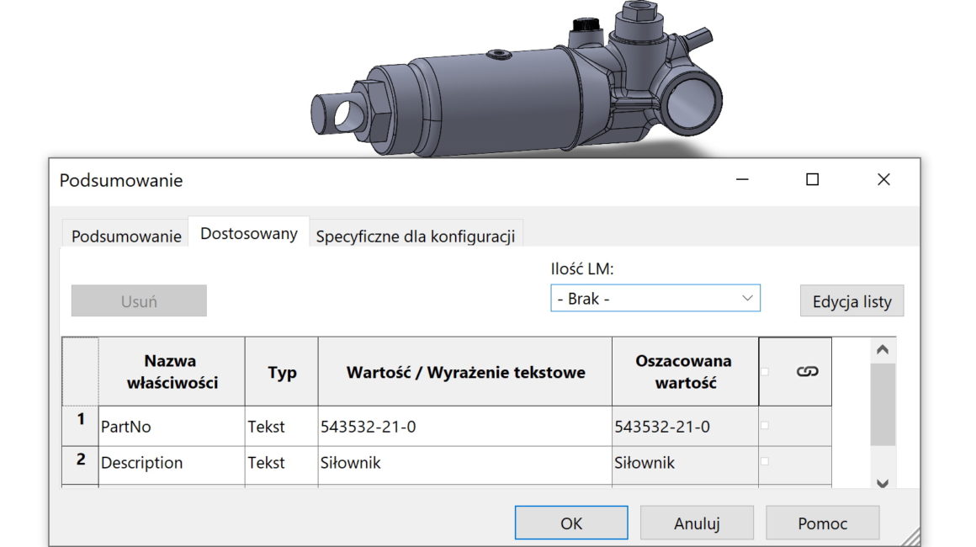Screen dimensions: 976x547
Task: Click the scrollbar down arrow
Action: 882,482
